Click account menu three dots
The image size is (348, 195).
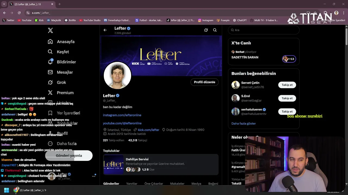tap(94, 176)
